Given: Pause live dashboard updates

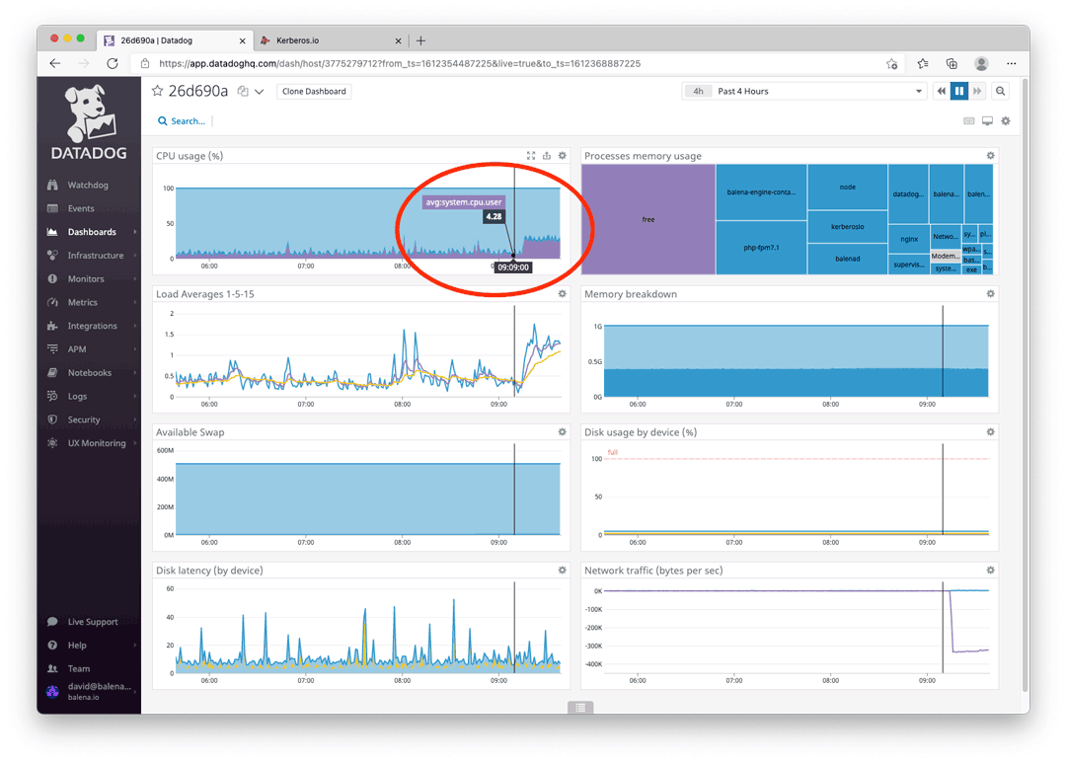Looking at the screenshot, I should pyautogui.click(x=958, y=90).
